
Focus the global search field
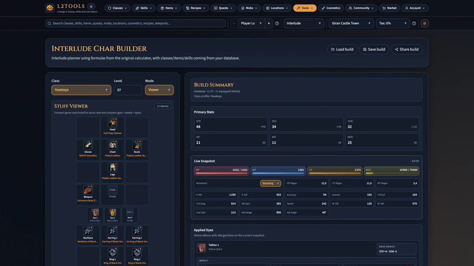(x=136, y=23)
